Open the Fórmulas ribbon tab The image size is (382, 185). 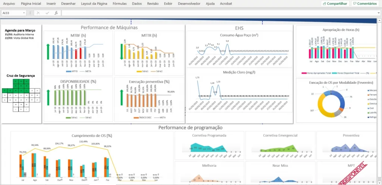(120, 4)
